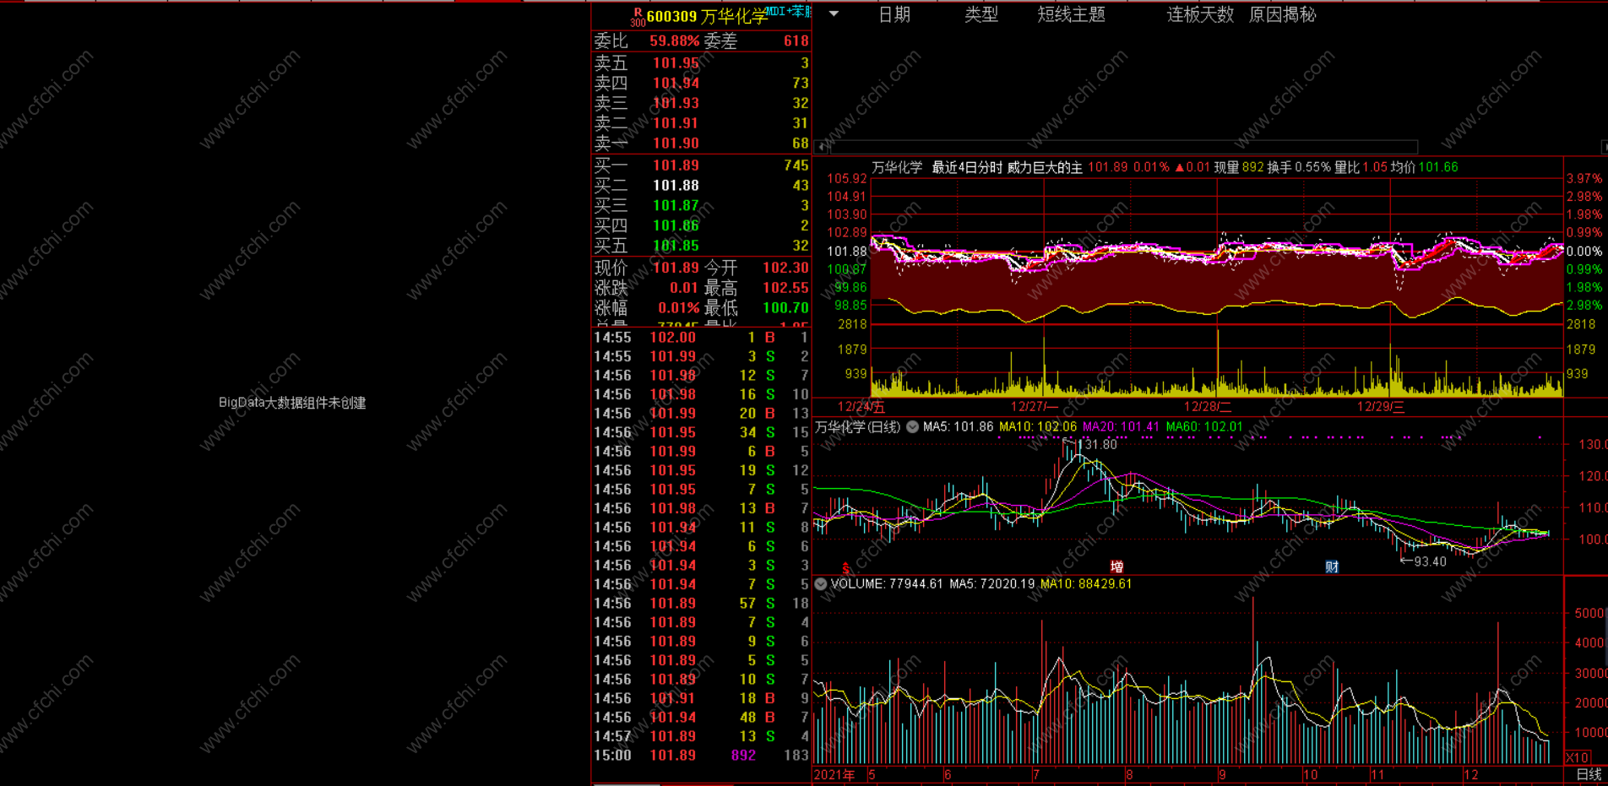Select the 卖三 price 101.93
Viewport: 1608px width, 786px height.
coord(676,103)
